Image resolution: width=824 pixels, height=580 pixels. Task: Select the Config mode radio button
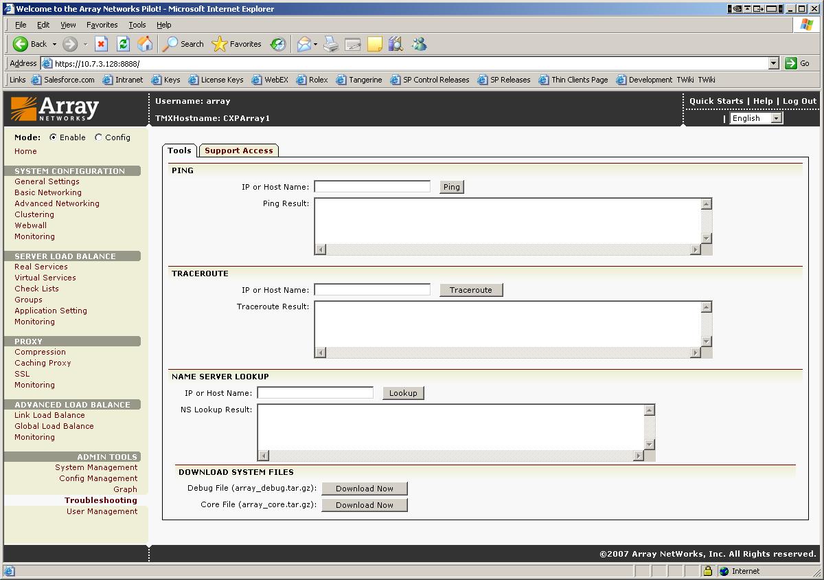(99, 137)
